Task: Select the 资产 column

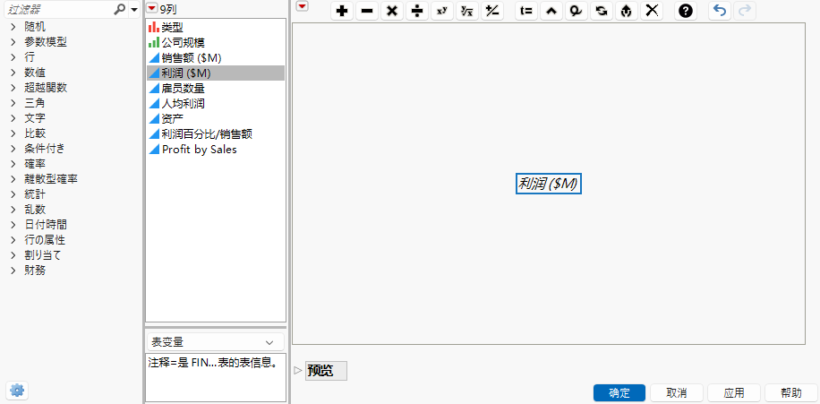Action: [216, 119]
